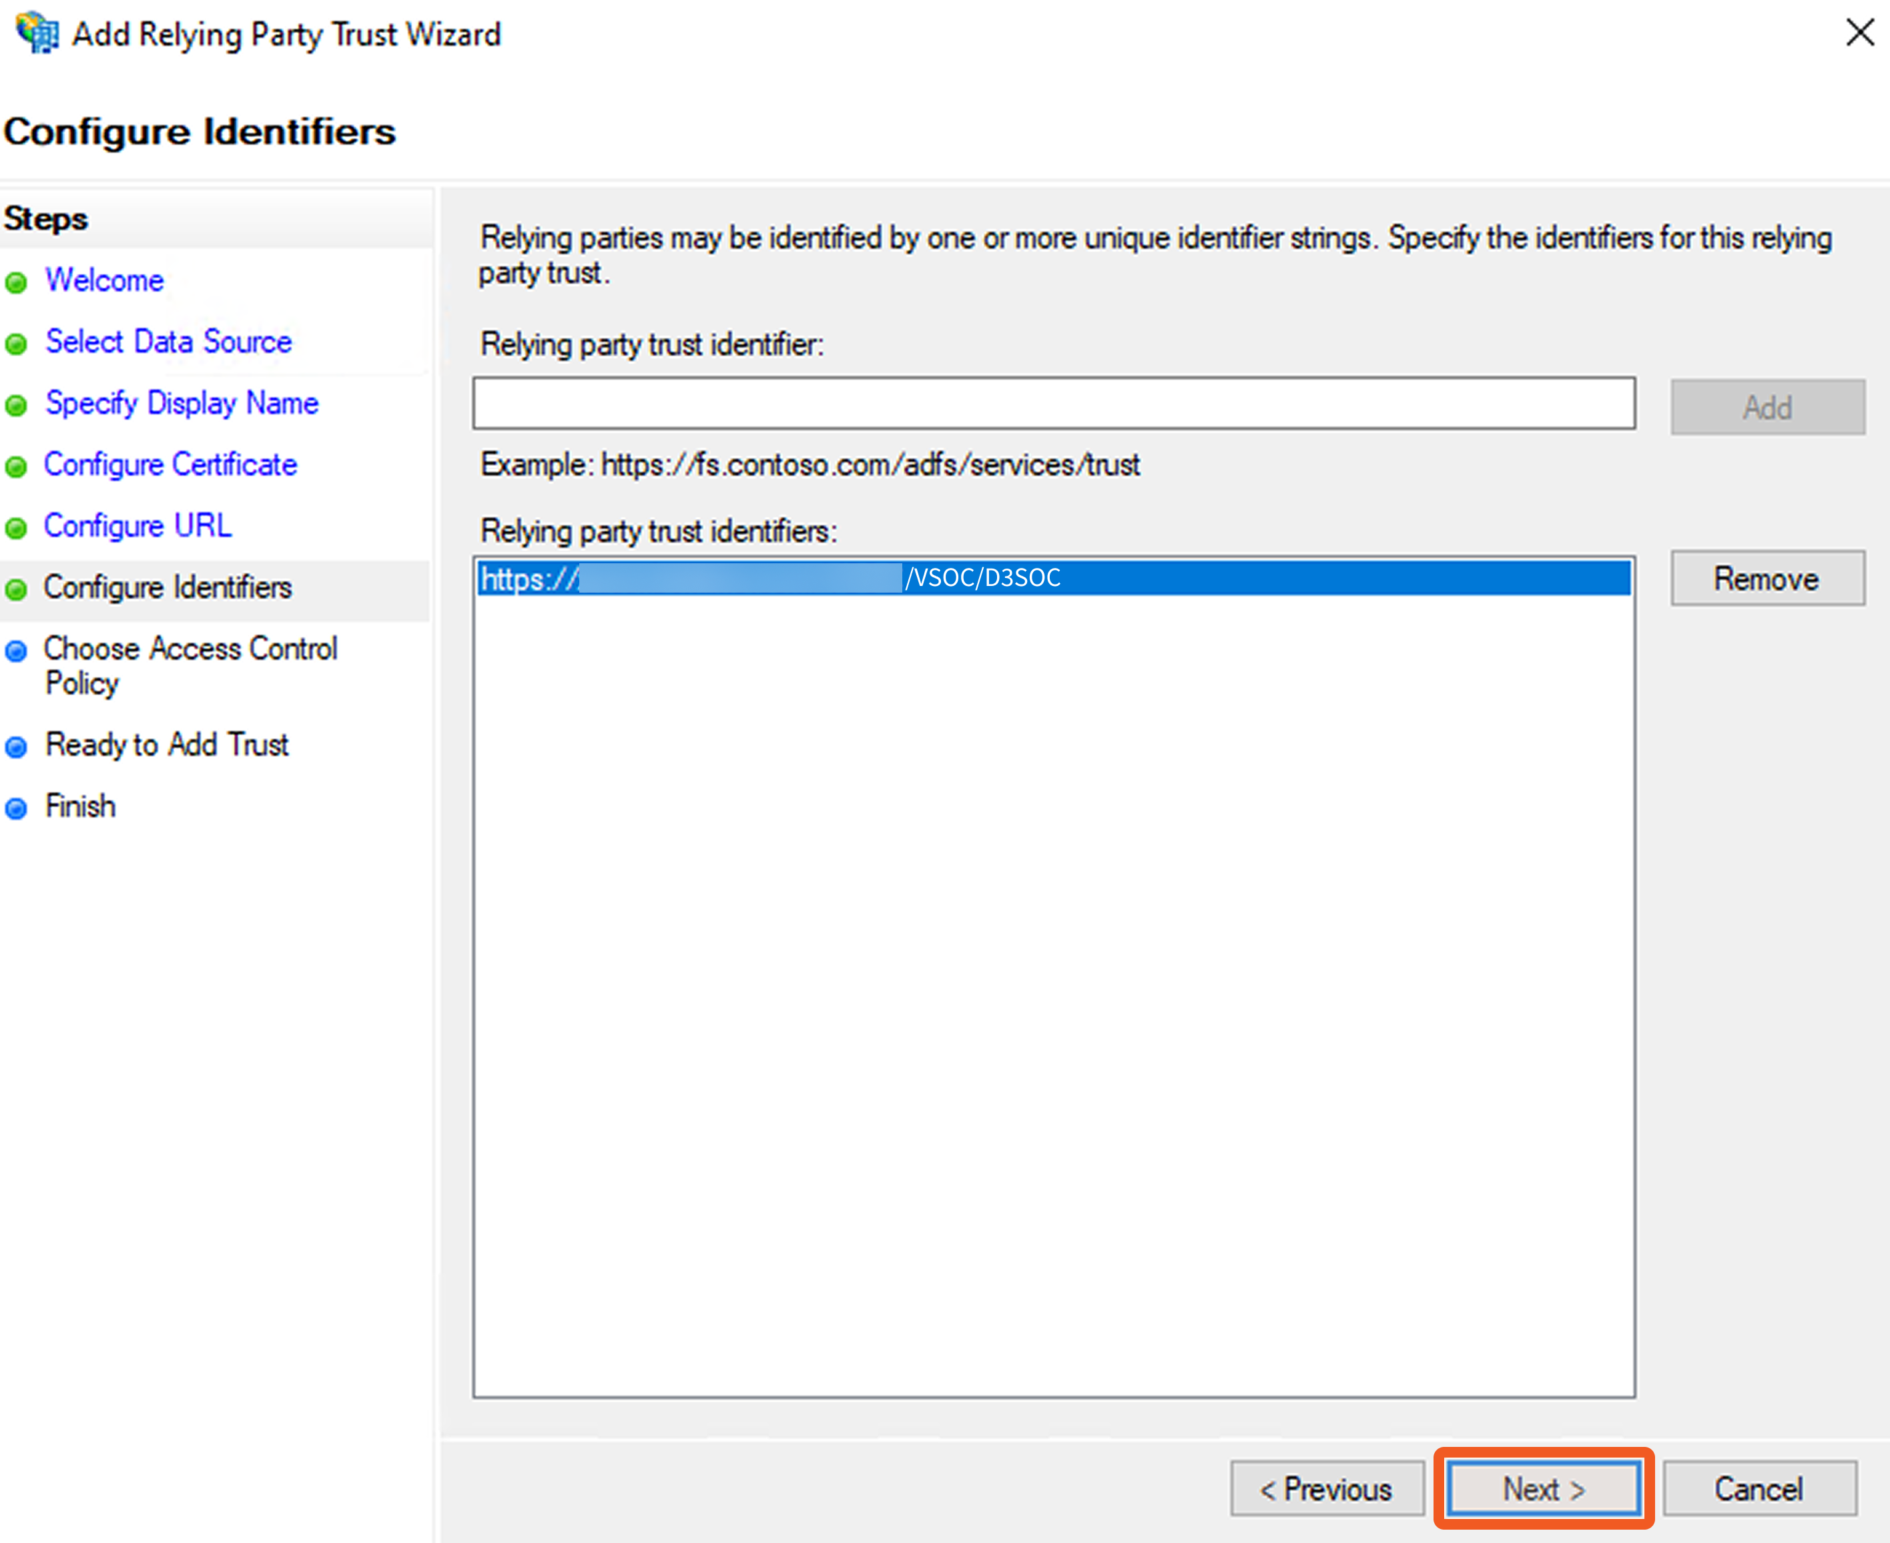
Task: Go back with the < Previous button
Action: (x=1327, y=1489)
